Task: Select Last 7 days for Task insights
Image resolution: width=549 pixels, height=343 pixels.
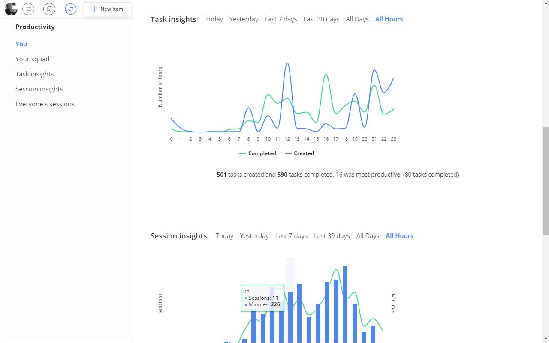Action: coord(281,19)
